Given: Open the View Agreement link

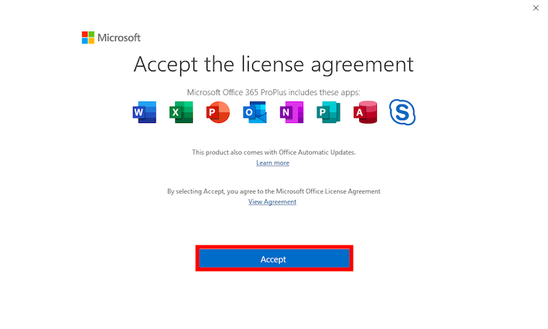Looking at the screenshot, I should pos(272,202).
